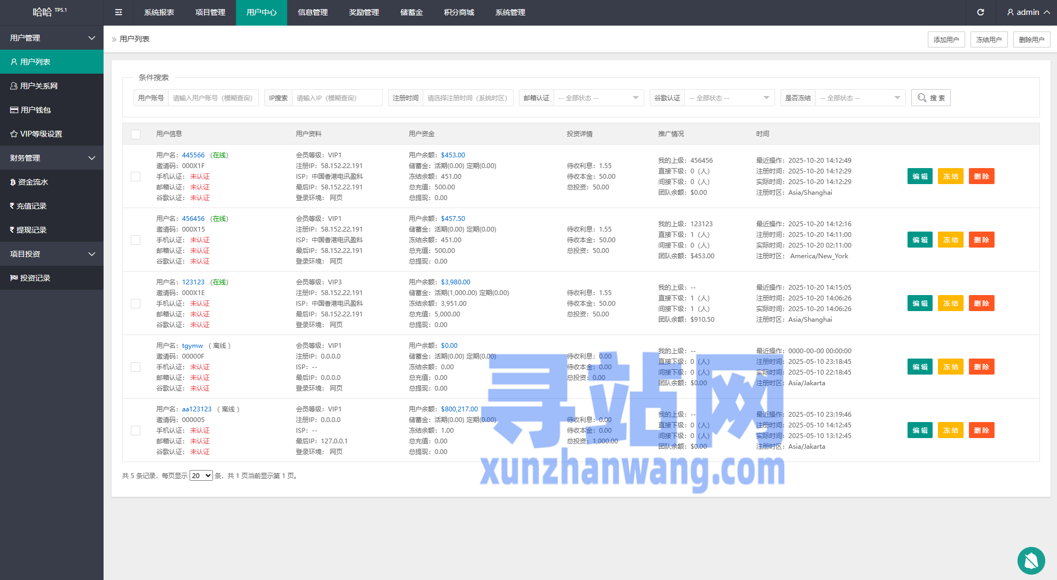Click the 添加用户 button
The height and width of the screenshot is (580, 1057).
[x=946, y=39]
